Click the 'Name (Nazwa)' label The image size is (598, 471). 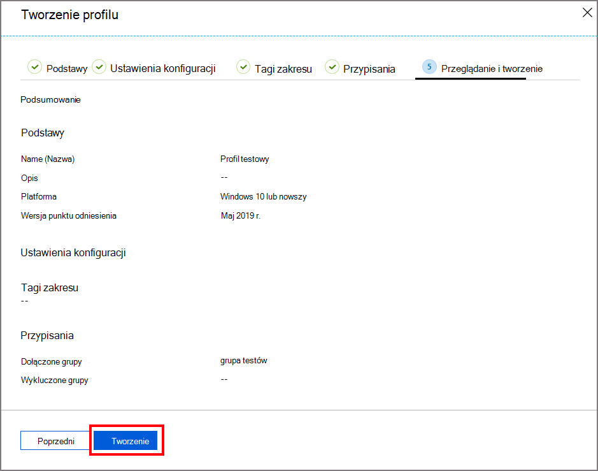tap(48, 159)
